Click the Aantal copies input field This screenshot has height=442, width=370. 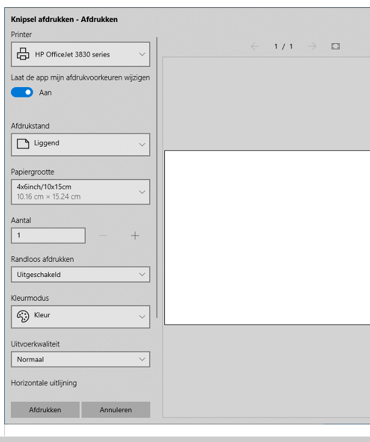pyautogui.click(x=48, y=236)
